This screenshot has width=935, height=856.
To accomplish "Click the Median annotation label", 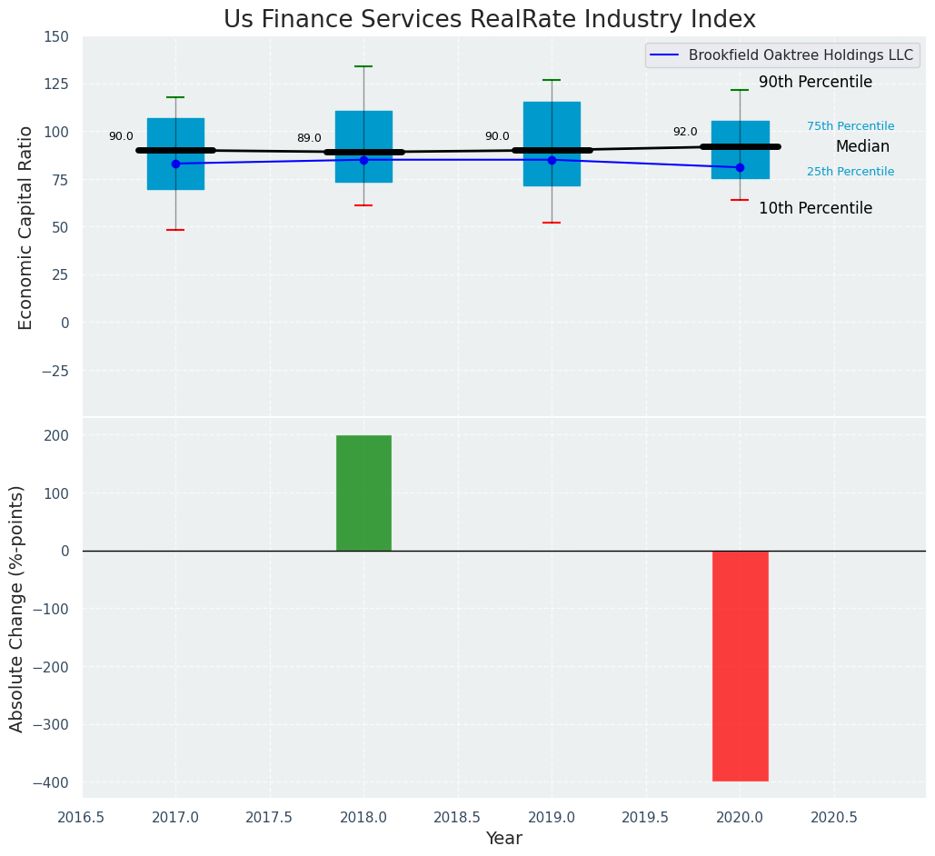I will point(862,147).
